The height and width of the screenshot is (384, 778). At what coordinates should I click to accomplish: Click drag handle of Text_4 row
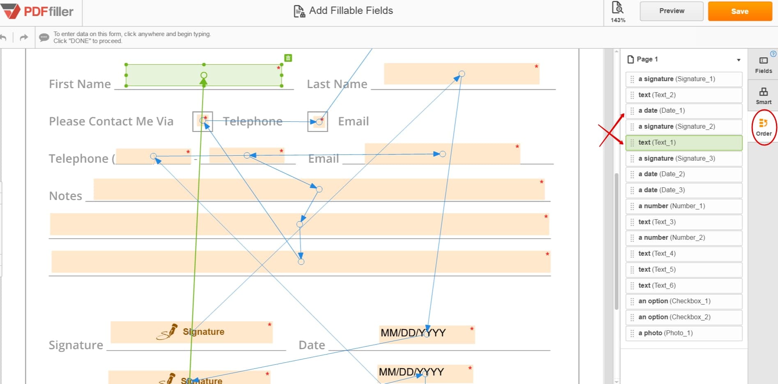[632, 254]
